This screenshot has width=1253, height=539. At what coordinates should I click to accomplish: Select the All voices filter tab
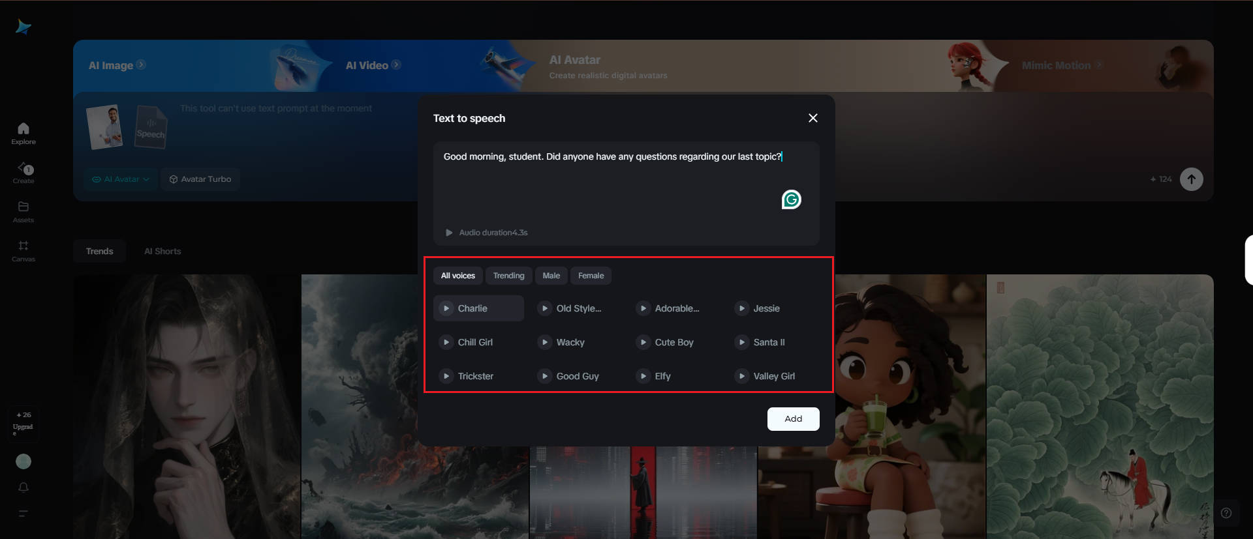point(458,276)
